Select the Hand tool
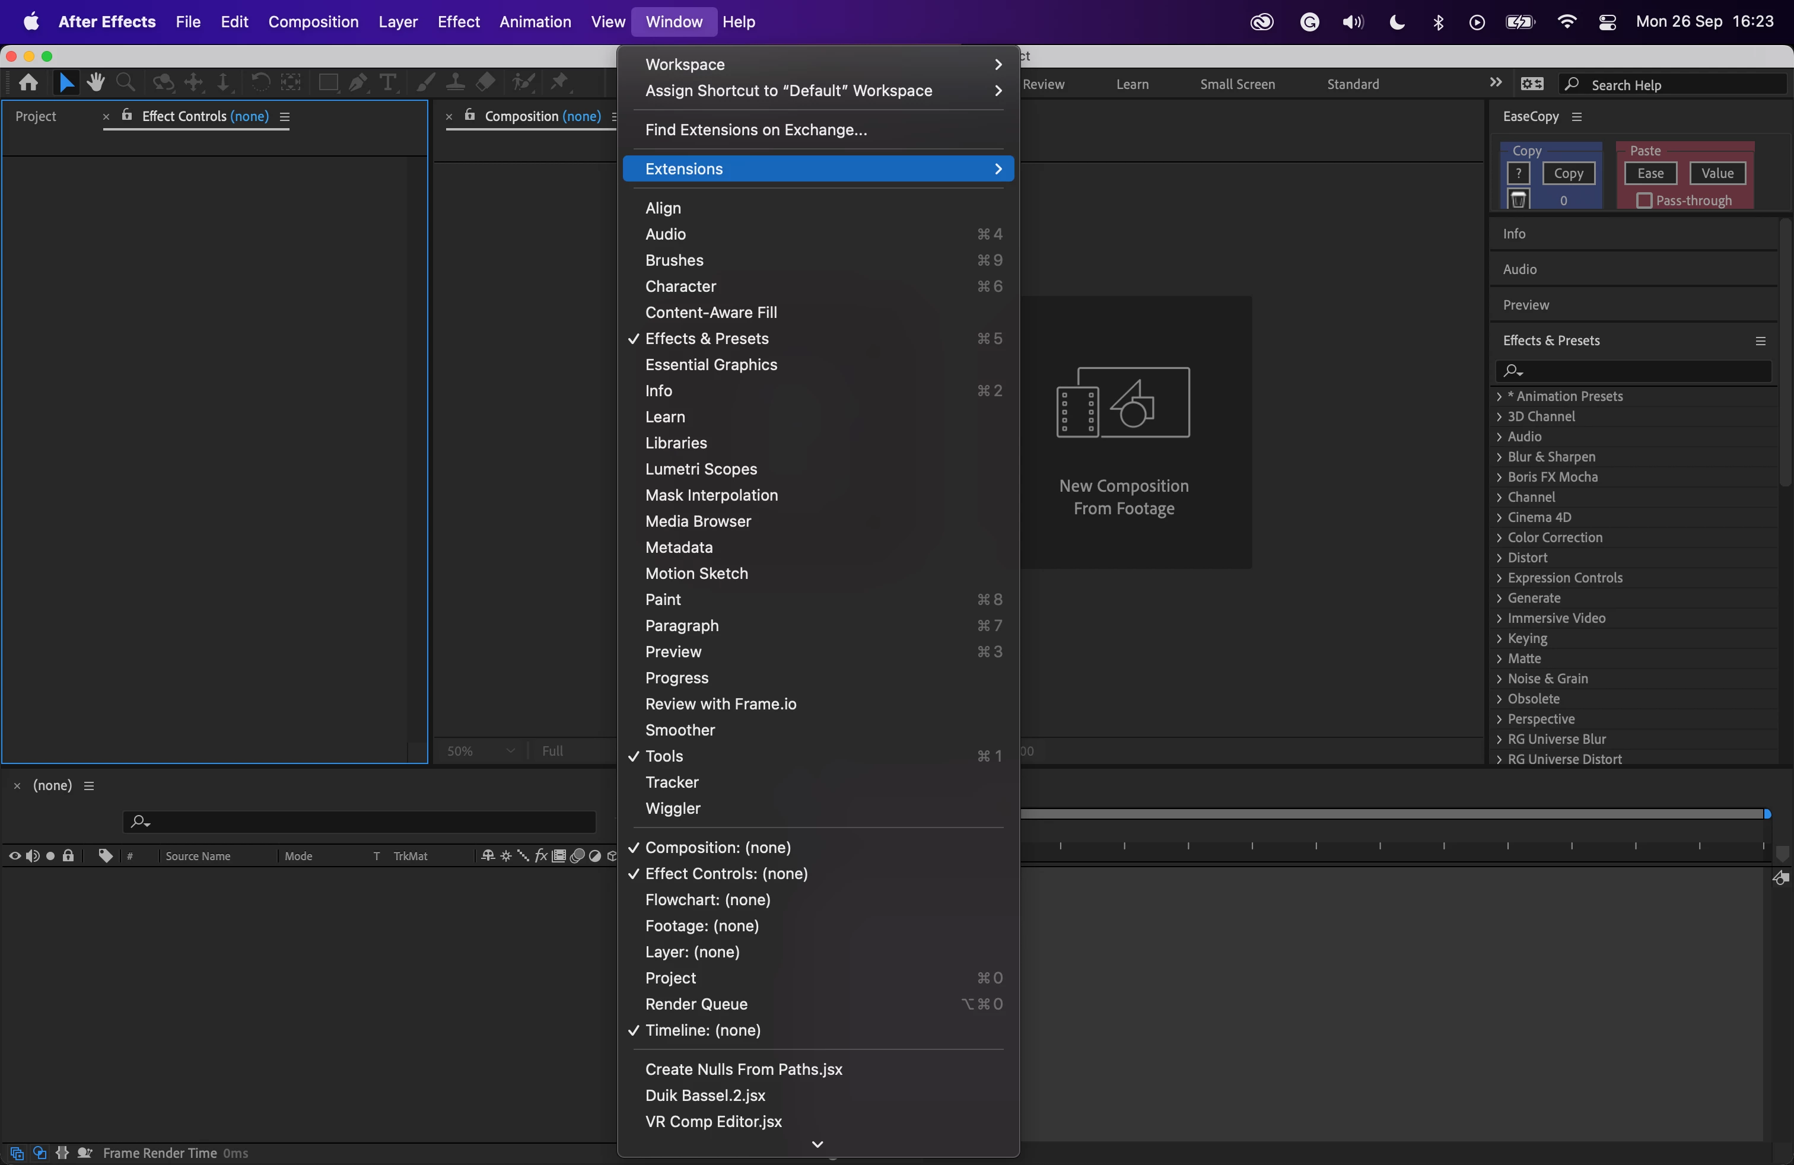 [x=96, y=83]
